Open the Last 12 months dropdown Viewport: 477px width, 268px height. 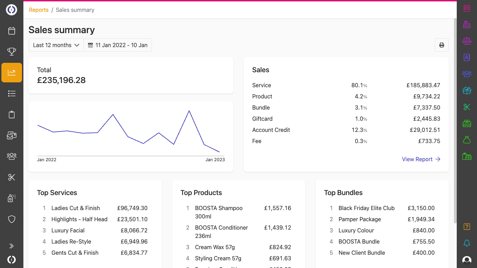(56, 45)
